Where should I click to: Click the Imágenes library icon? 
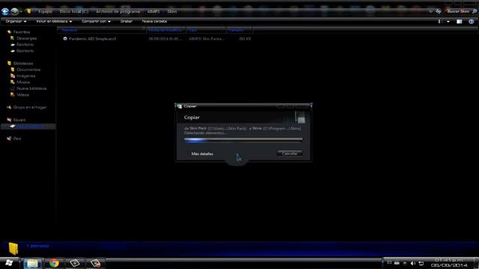pos(13,75)
